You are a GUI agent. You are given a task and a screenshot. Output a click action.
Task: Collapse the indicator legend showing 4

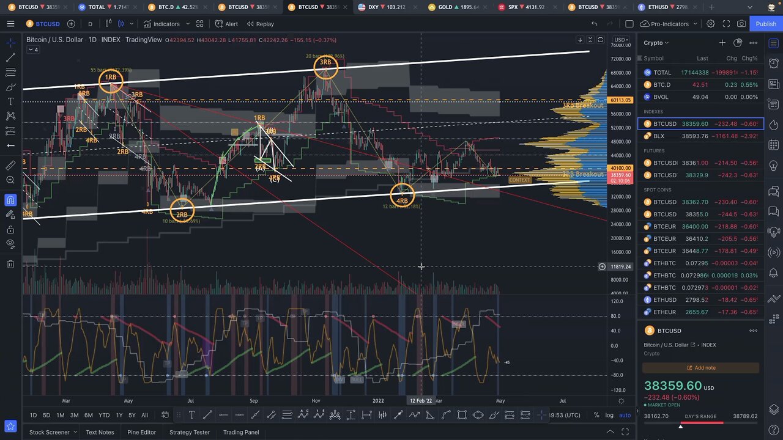pyautogui.click(x=32, y=50)
